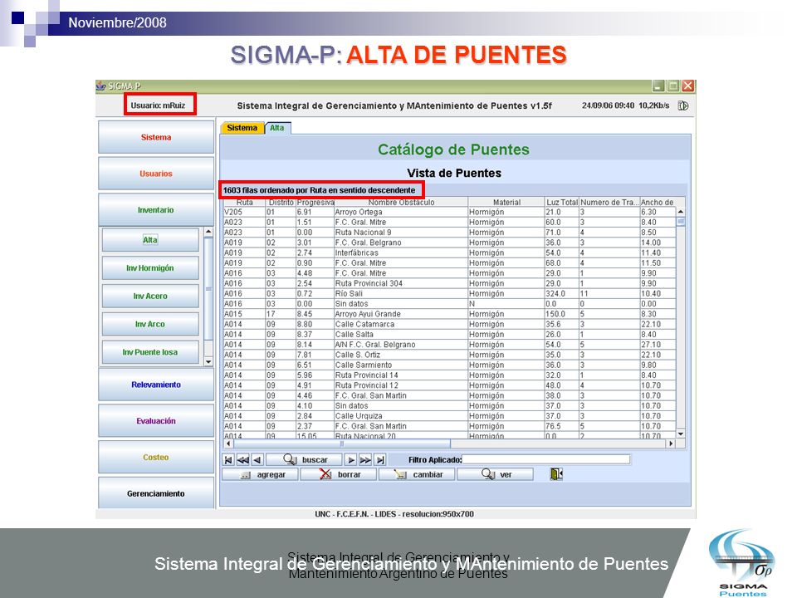Click the sidebar submenu scroll down arrow
797x598 pixels.
tap(208, 361)
